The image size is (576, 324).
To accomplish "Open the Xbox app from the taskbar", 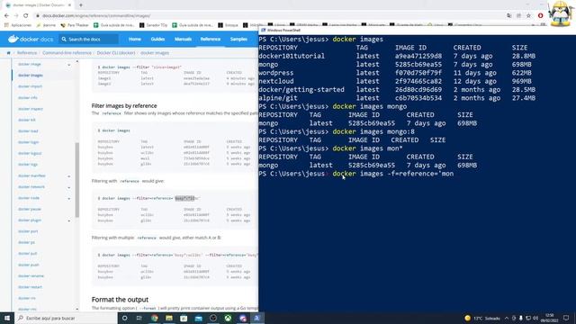I will (x=228, y=318).
